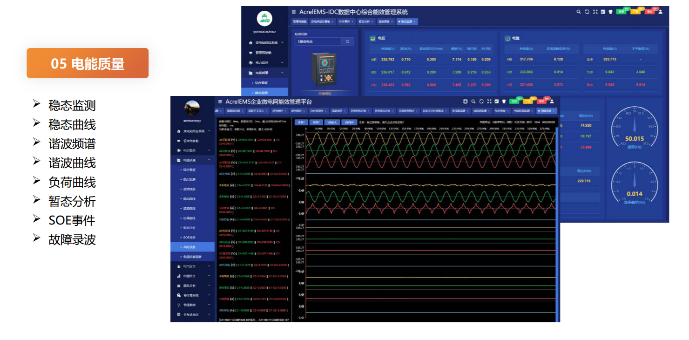The height and width of the screenshot is (340, 689).
Task: Click 参照1 button above waveform chart
Action: 301,122
